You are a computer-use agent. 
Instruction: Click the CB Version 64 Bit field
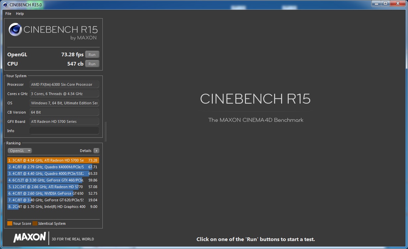(64, 112)
